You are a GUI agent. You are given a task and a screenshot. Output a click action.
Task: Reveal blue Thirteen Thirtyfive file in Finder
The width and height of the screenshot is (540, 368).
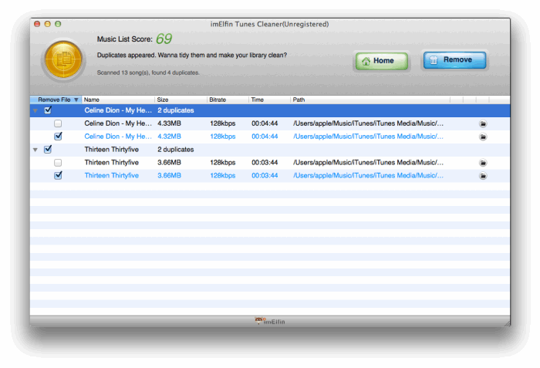pyautogui.click(x=483, y=176)
